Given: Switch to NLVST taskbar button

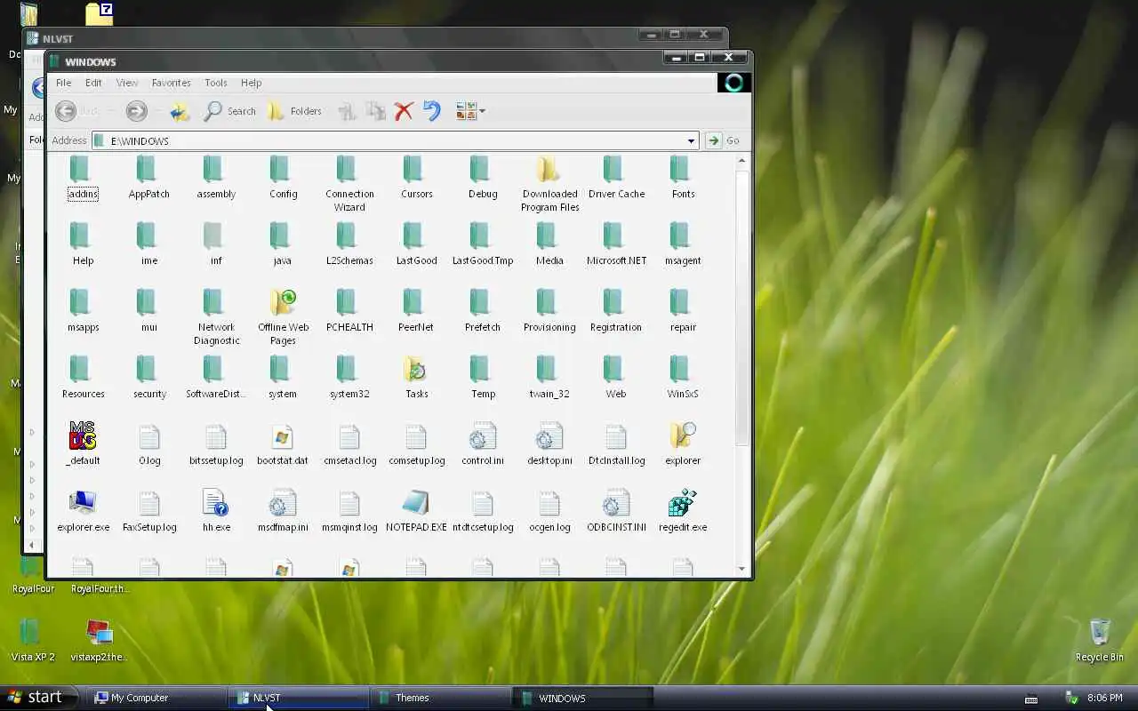Looking at the screenshot, I should click(x=300, y=698).
